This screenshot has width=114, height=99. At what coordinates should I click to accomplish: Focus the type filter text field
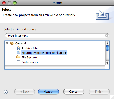point(57,36)
